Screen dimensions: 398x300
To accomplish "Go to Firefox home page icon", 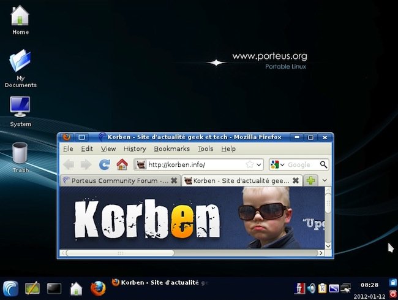I will (122, 164).
